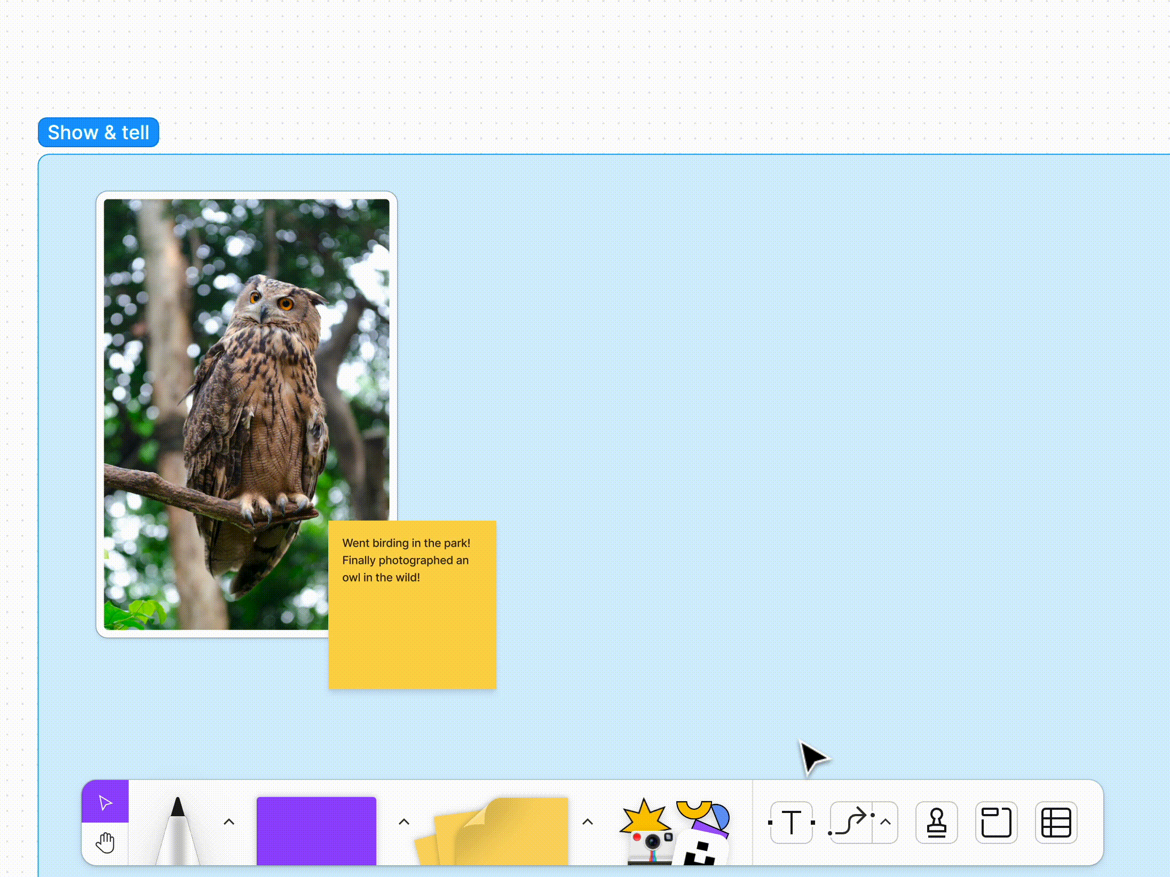
Task: Activate the Stamp tool
Action: 936,822
